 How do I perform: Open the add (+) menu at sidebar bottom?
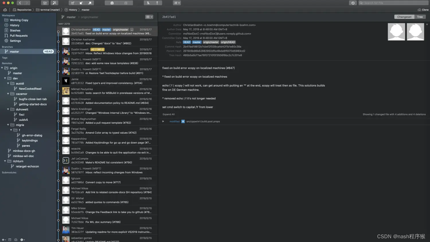coord(4,240)
